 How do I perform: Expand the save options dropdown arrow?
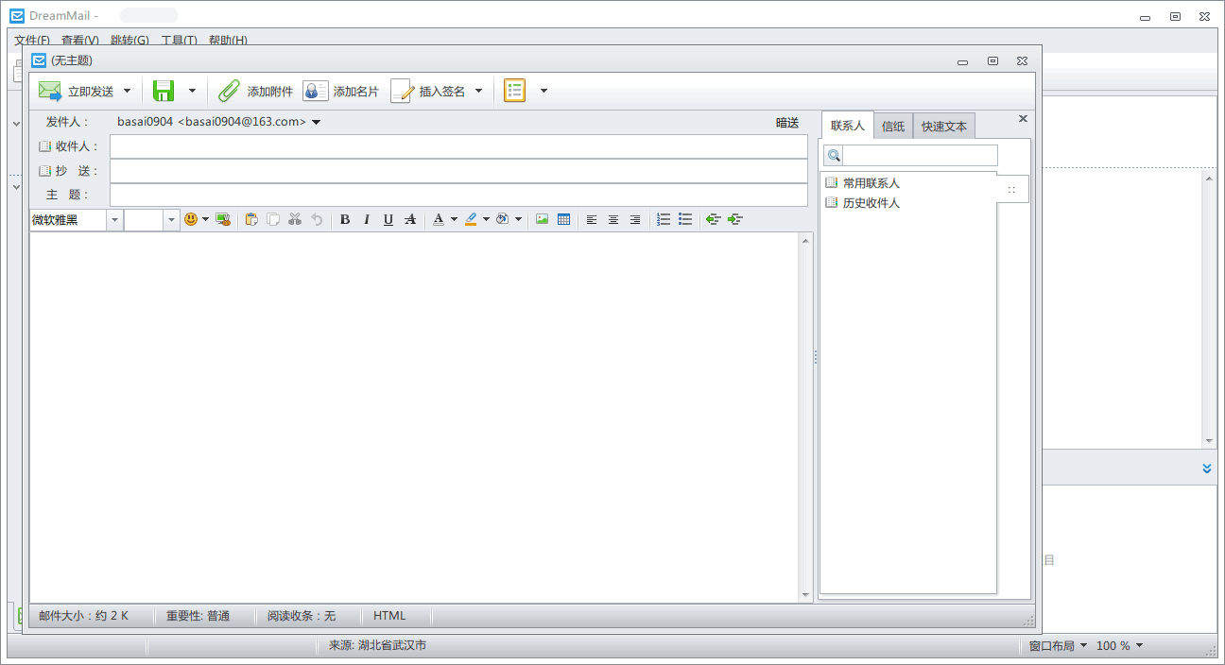pos(192,91)
